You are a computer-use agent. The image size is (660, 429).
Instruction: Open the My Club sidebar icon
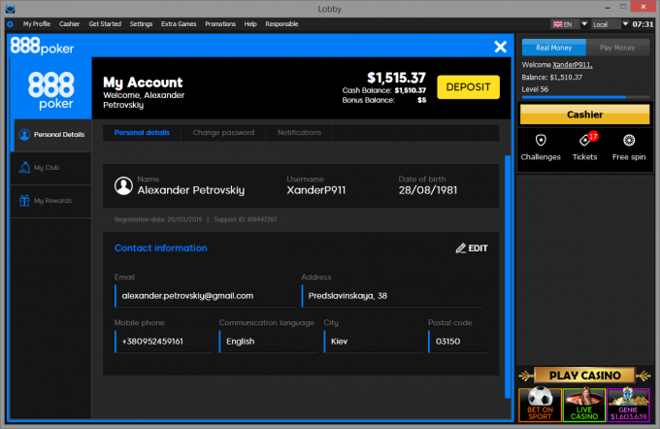pos(24,168)
